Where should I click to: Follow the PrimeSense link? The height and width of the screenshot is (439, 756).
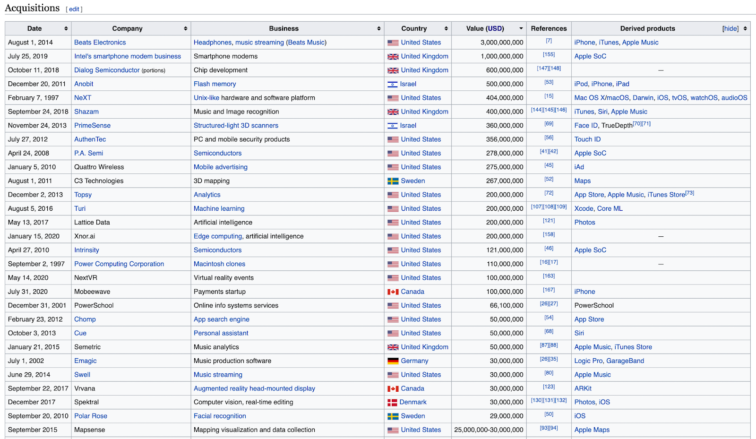92,126
